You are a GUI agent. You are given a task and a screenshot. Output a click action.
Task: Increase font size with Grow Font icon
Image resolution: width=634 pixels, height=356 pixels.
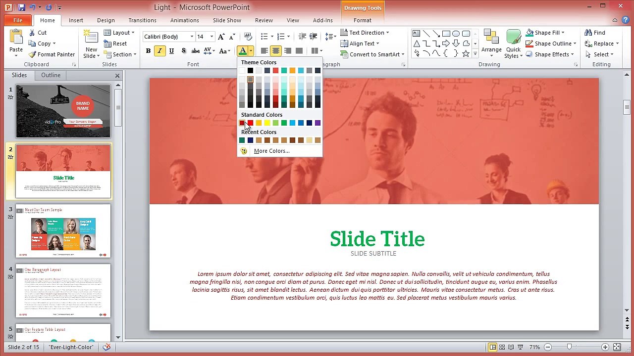coord(221,37)
